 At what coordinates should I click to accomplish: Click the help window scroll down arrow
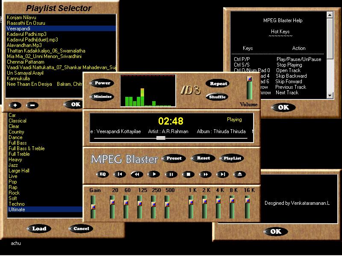pos(330,95)
